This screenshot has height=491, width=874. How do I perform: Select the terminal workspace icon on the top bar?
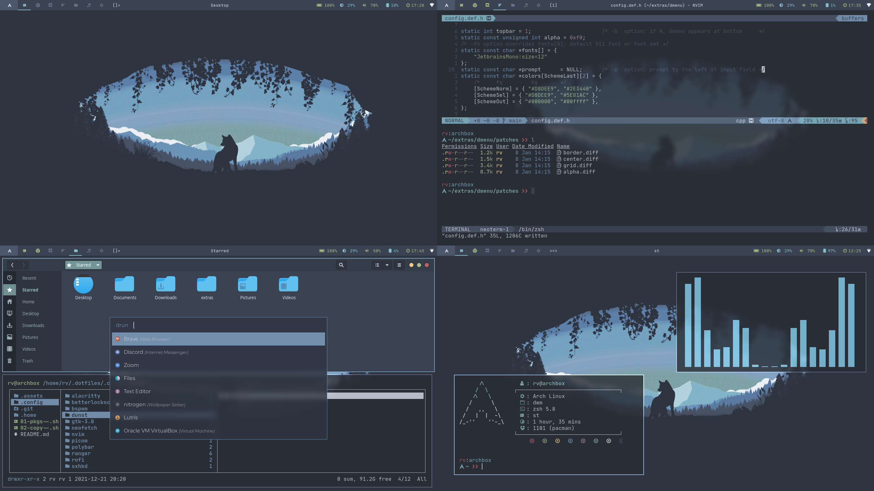[x=24, y=5]
